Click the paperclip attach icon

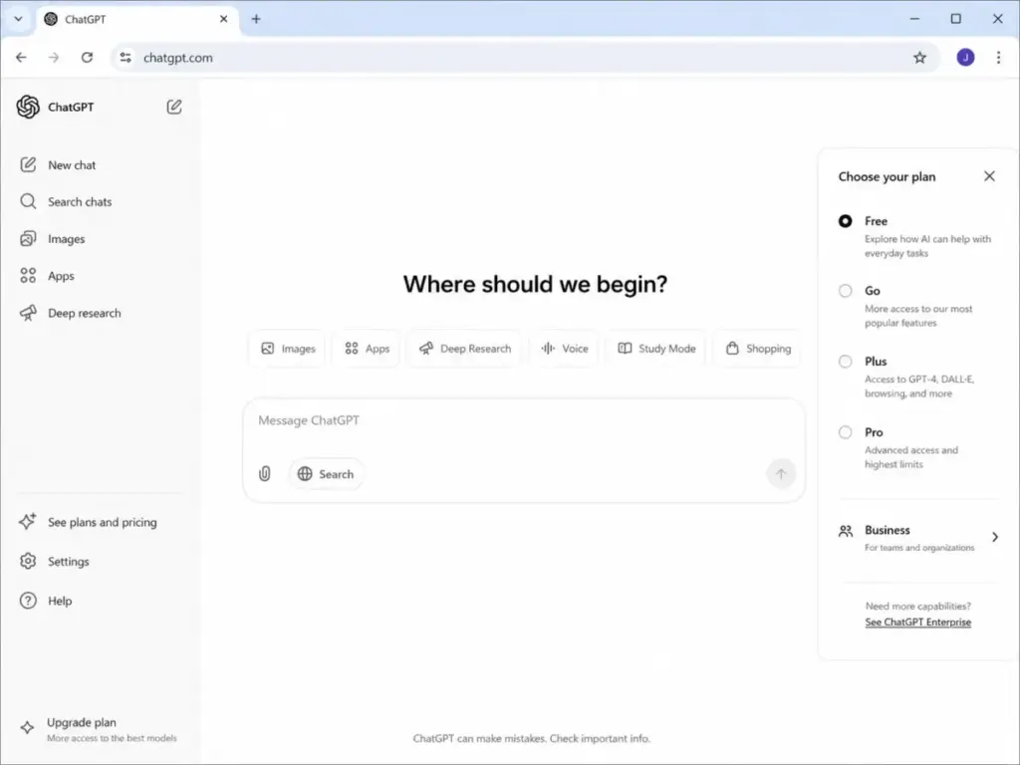[265, 474]
